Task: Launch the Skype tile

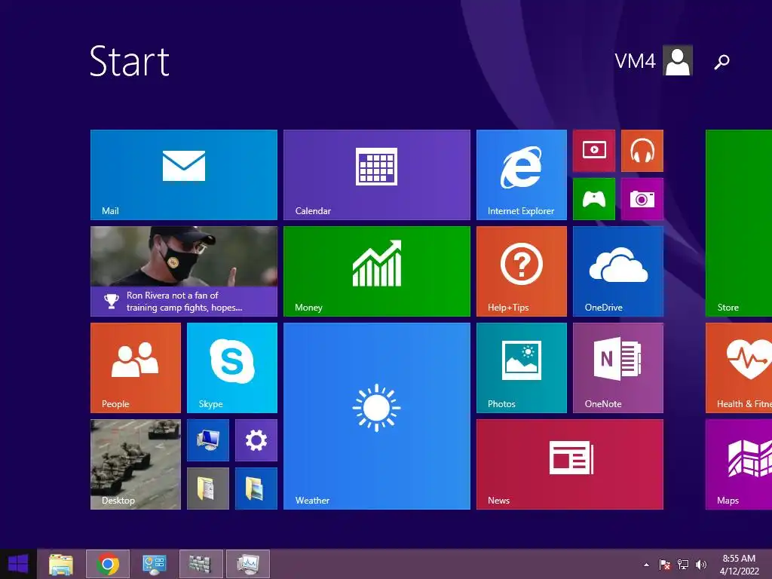Action: (x=232, y=368)
